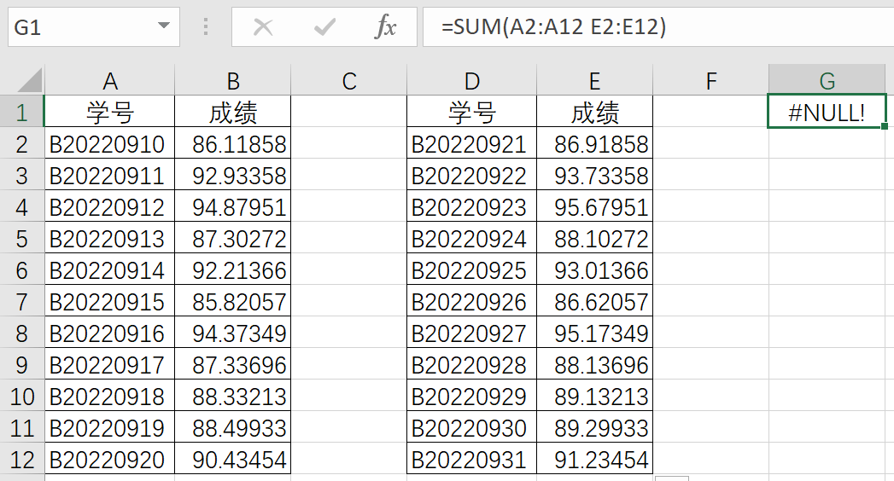Image resolution: width=894 pixels, height=481 pixels.
Task: Select score cell 86.11858
Action: (232, 143)
